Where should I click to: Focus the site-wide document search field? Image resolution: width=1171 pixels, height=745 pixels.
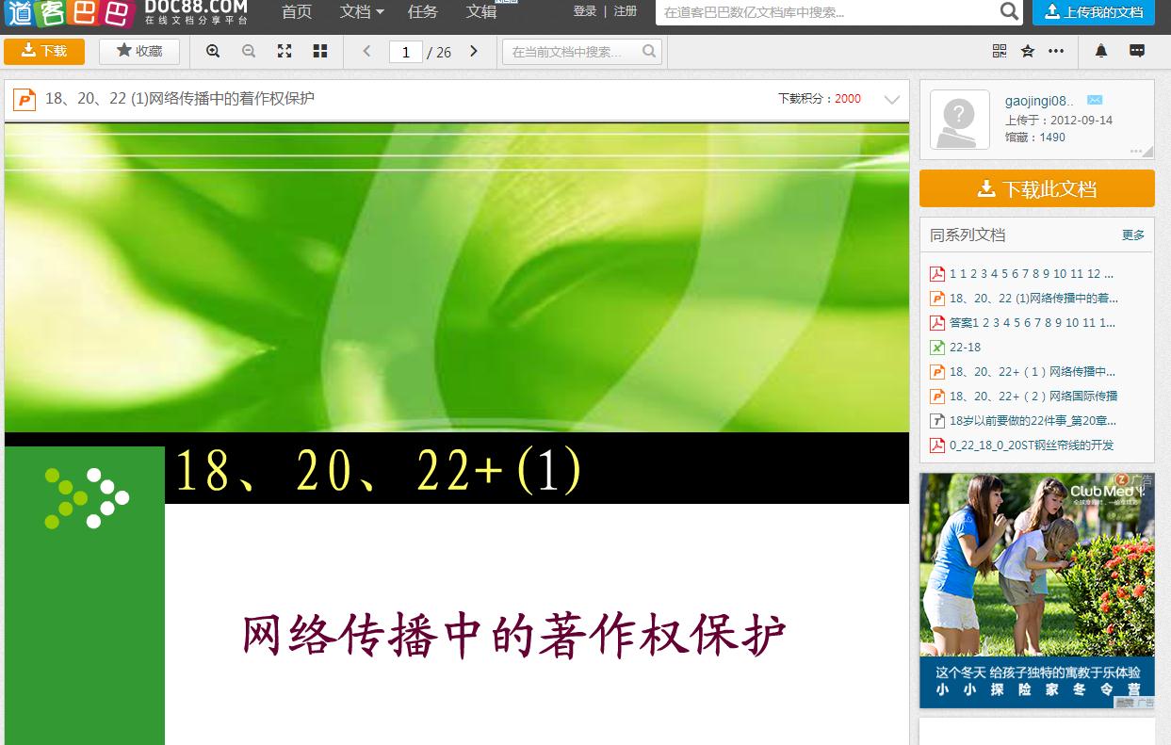(x=826, y=12)
